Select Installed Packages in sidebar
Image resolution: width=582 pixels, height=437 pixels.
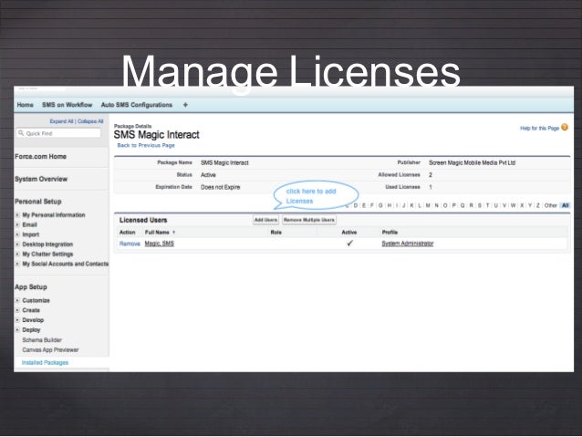(45, 363)
